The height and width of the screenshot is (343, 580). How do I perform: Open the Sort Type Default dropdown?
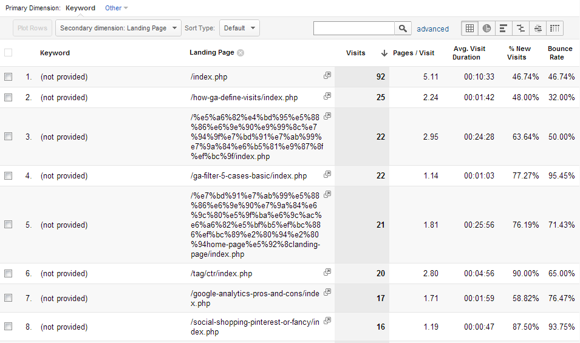(239, 28)
